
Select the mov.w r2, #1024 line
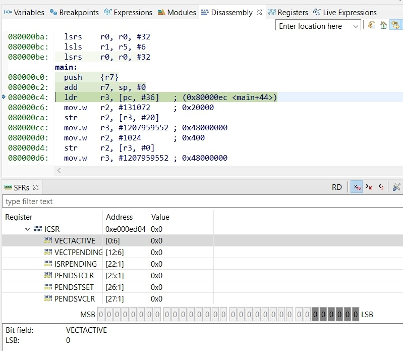point(134,138)
